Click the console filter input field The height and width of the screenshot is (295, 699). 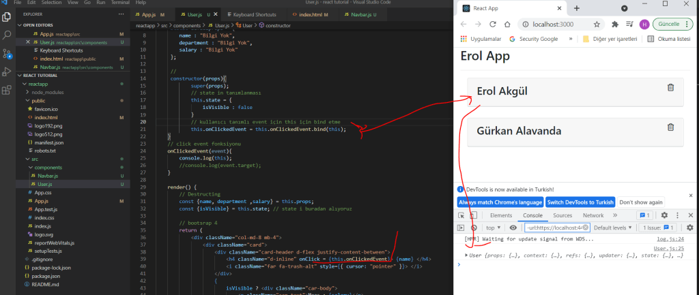point(554,228)
